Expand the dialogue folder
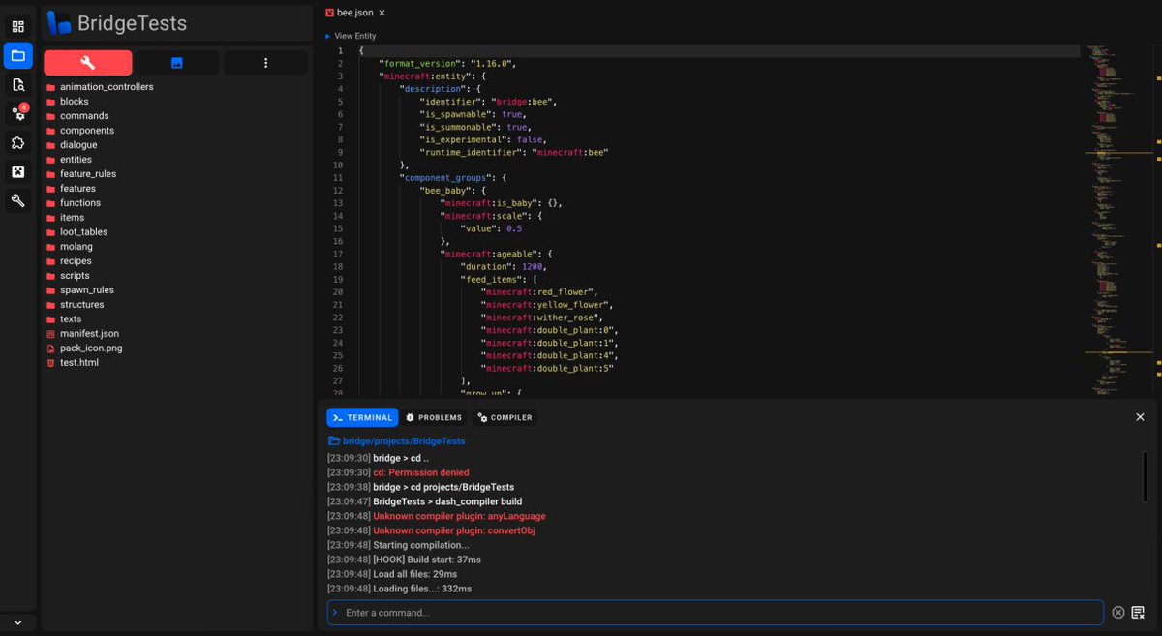 [x=72, y=145]
